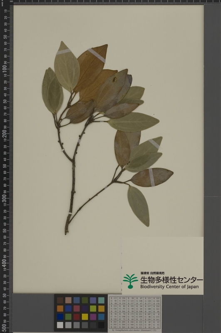Image resolution: width=221 pixels, height=333 pixels.
Task: Click the 100 mark on the ruler
Action: [x=5, y=69]
